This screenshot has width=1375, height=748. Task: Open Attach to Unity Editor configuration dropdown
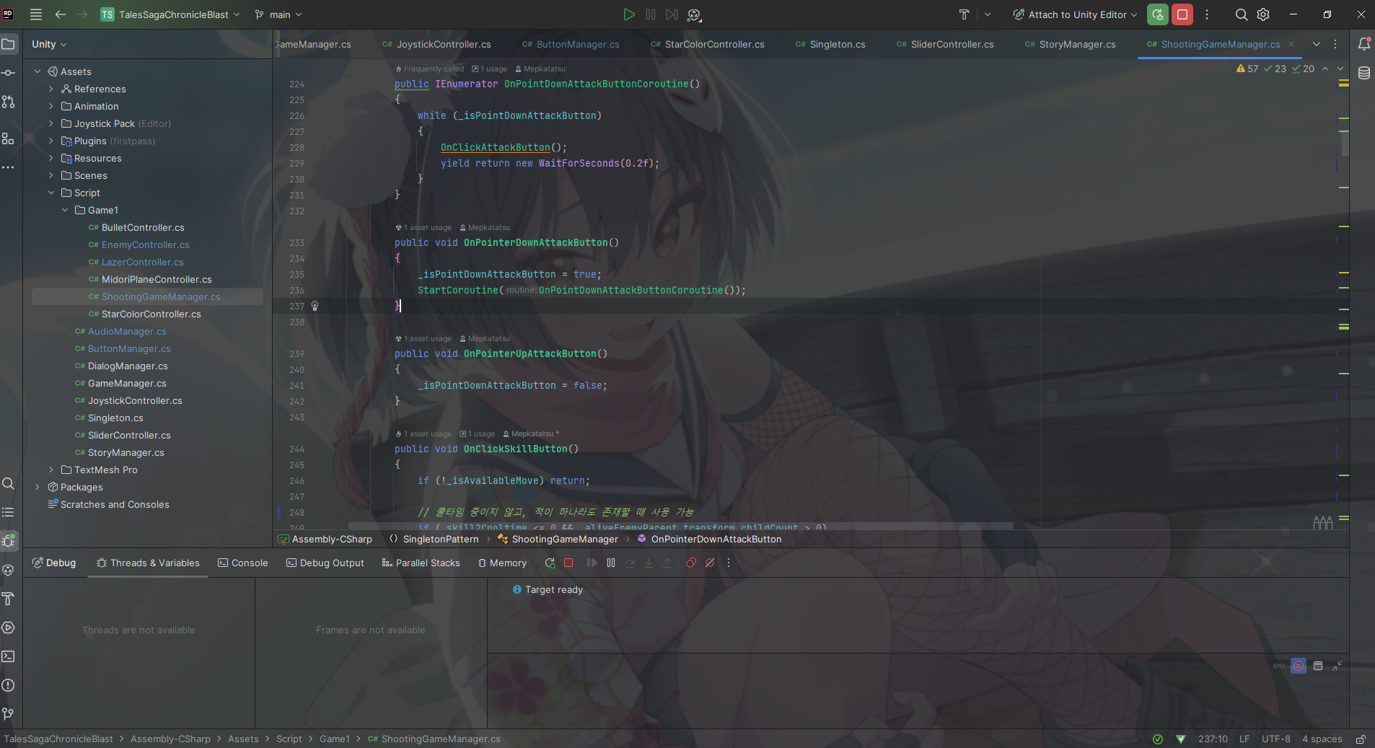pos(1075,14)
